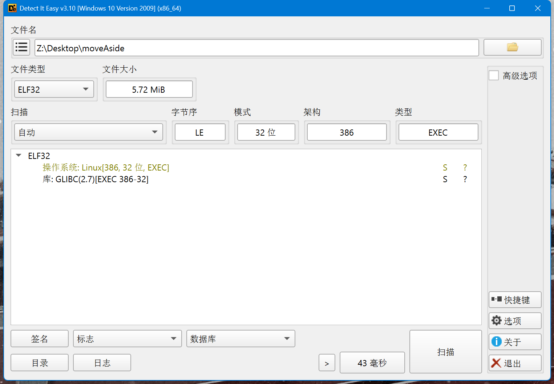
Task: Click the Detect It Easy title bar icon
Action: [12, 8]
